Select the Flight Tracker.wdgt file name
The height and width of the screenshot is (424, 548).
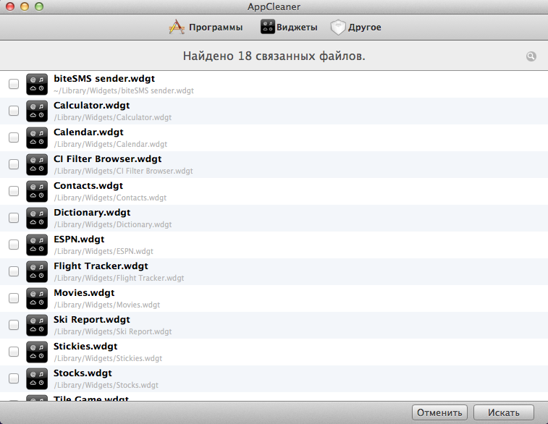click(x=101, y=266)
